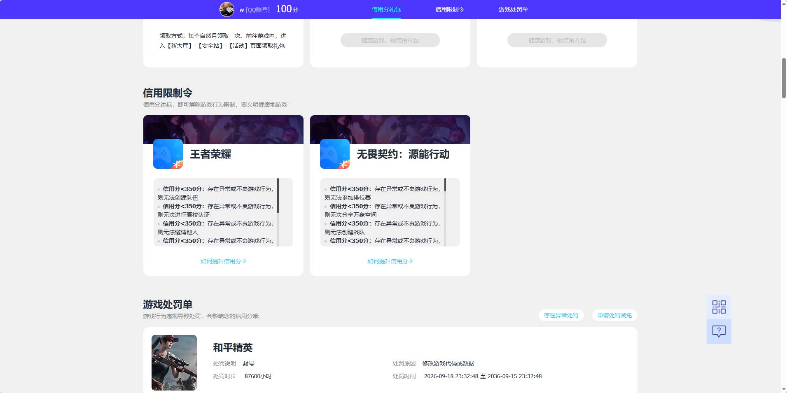Switch to the 信用分礼包 tab
The image size is (787, 393).
click(386, 9)
